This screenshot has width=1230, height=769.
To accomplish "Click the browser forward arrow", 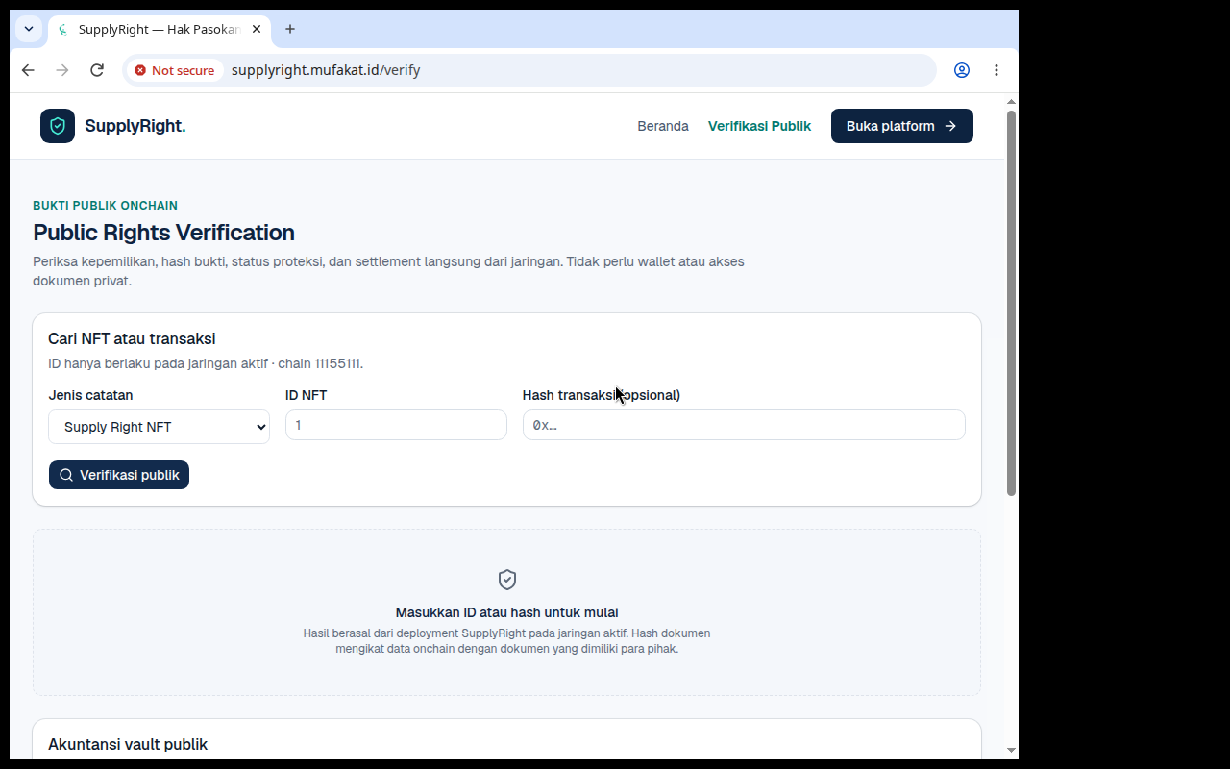I will (62, 70).
